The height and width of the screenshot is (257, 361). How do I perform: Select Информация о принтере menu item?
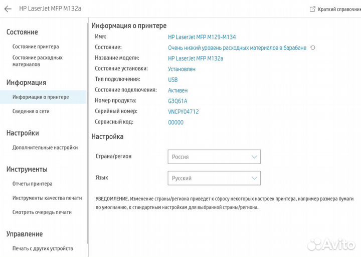point(41,97)
